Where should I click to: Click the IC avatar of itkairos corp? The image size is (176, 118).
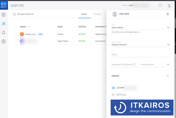22,34
